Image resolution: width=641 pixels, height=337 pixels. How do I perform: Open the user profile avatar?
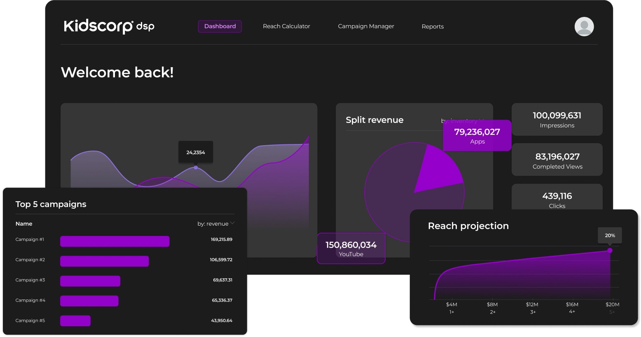point(584,26)
